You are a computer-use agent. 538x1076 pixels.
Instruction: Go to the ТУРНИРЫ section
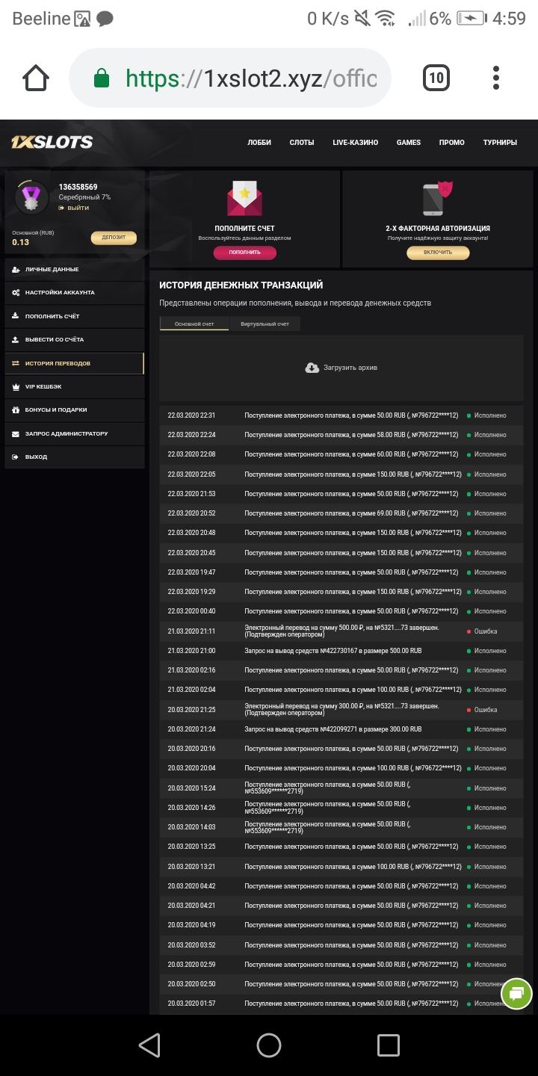[500, 143]
